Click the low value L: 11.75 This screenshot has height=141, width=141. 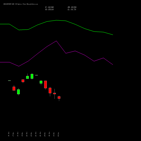pyautogui.click(x=72, y=10)
